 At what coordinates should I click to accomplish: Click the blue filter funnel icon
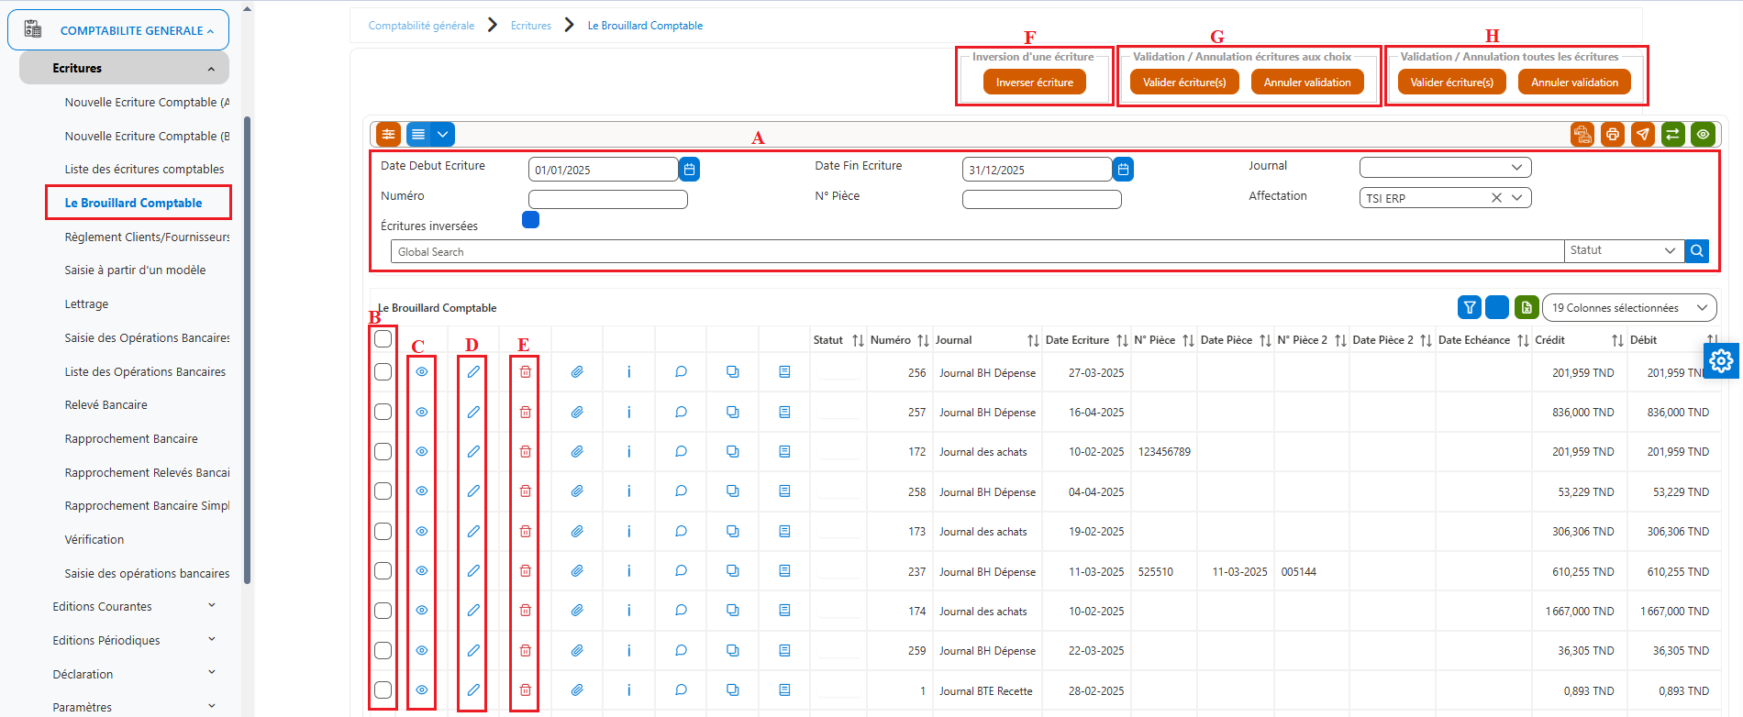[1470, 308]
